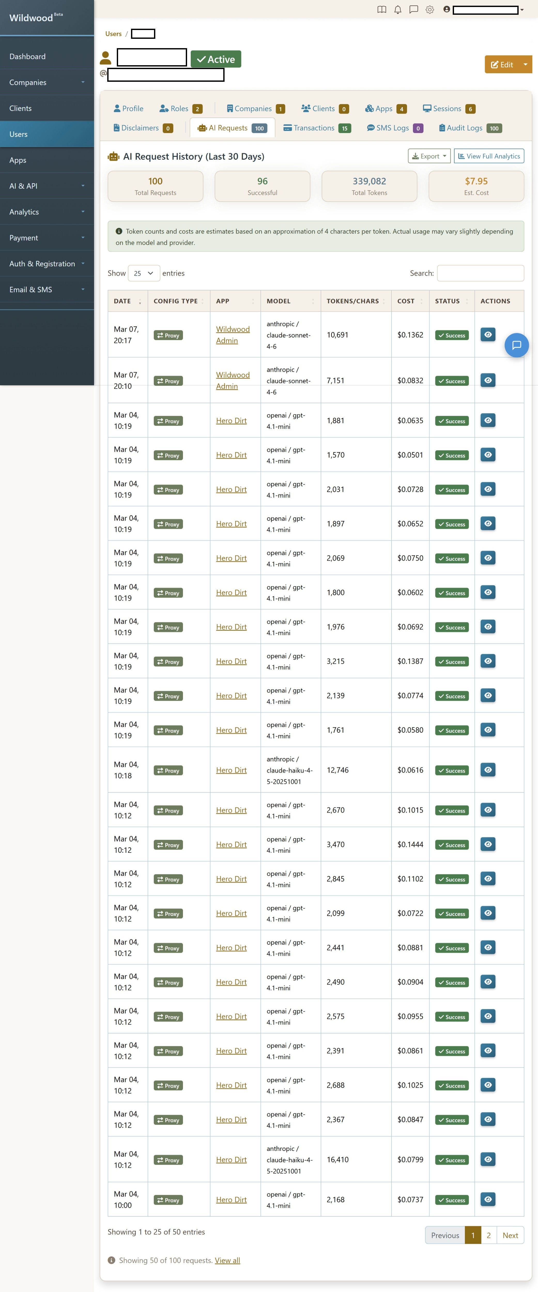Open the notifications bell in the top bar
This screenshot has height=1292, width=538.
pyautogui.click(x=397, y=10)
